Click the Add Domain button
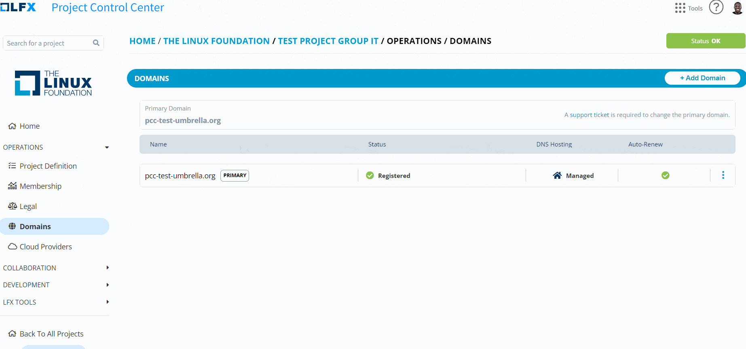The image size is (746, 349). [702, 78]
